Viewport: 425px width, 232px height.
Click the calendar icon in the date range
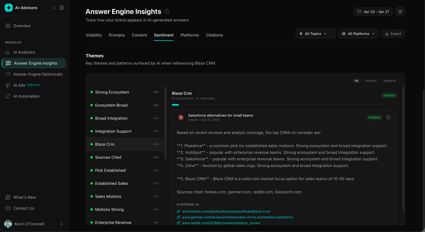pyautogui.click(x=359, y=12)
